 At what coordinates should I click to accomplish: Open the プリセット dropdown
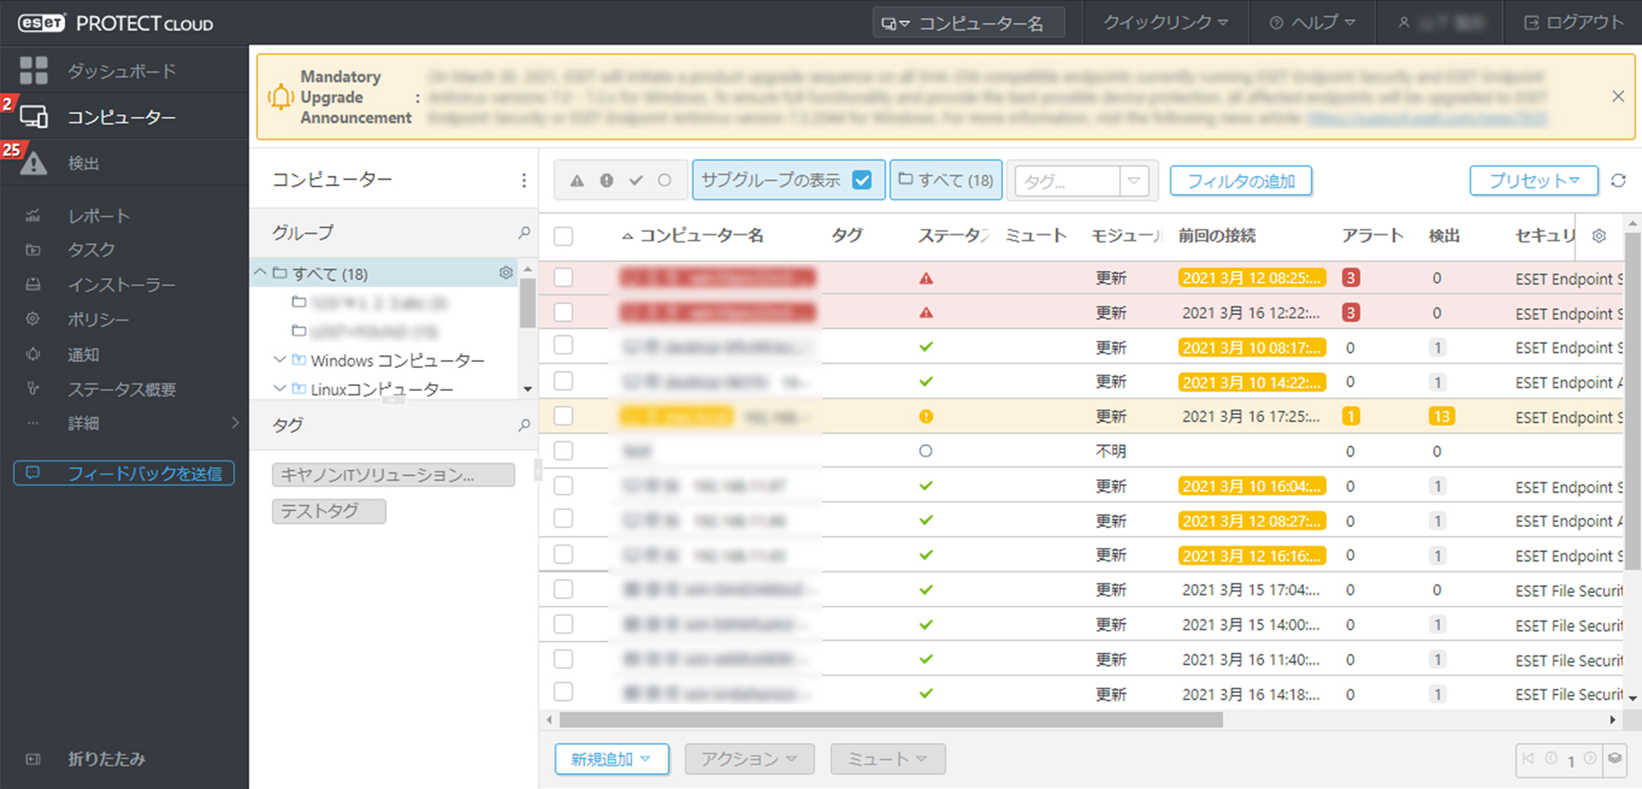1533,181
